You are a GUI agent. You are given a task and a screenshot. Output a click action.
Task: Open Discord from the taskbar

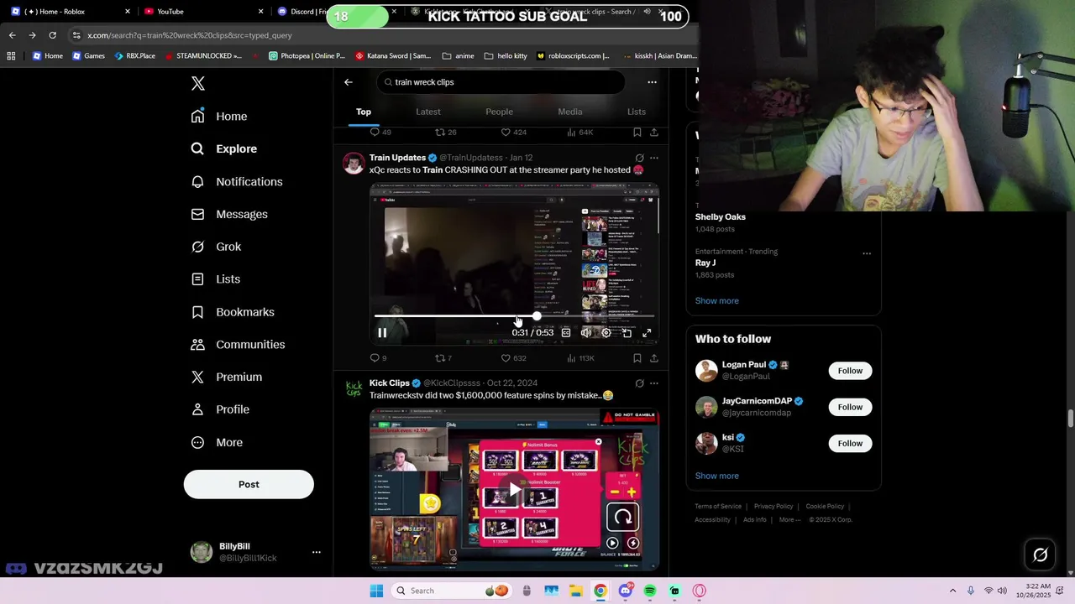coord(625,591)
